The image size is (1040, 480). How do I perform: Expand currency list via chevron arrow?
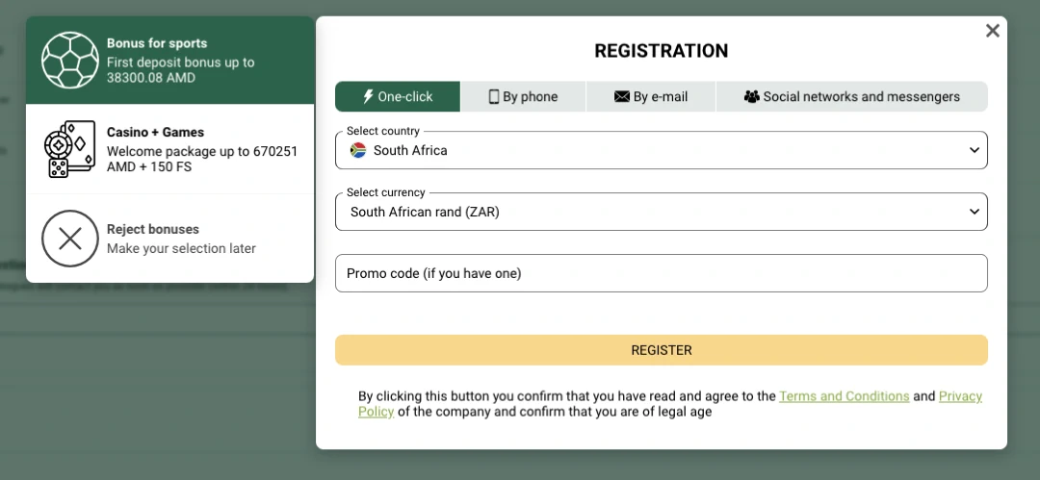pyautogui.click(x=975, y=212)
